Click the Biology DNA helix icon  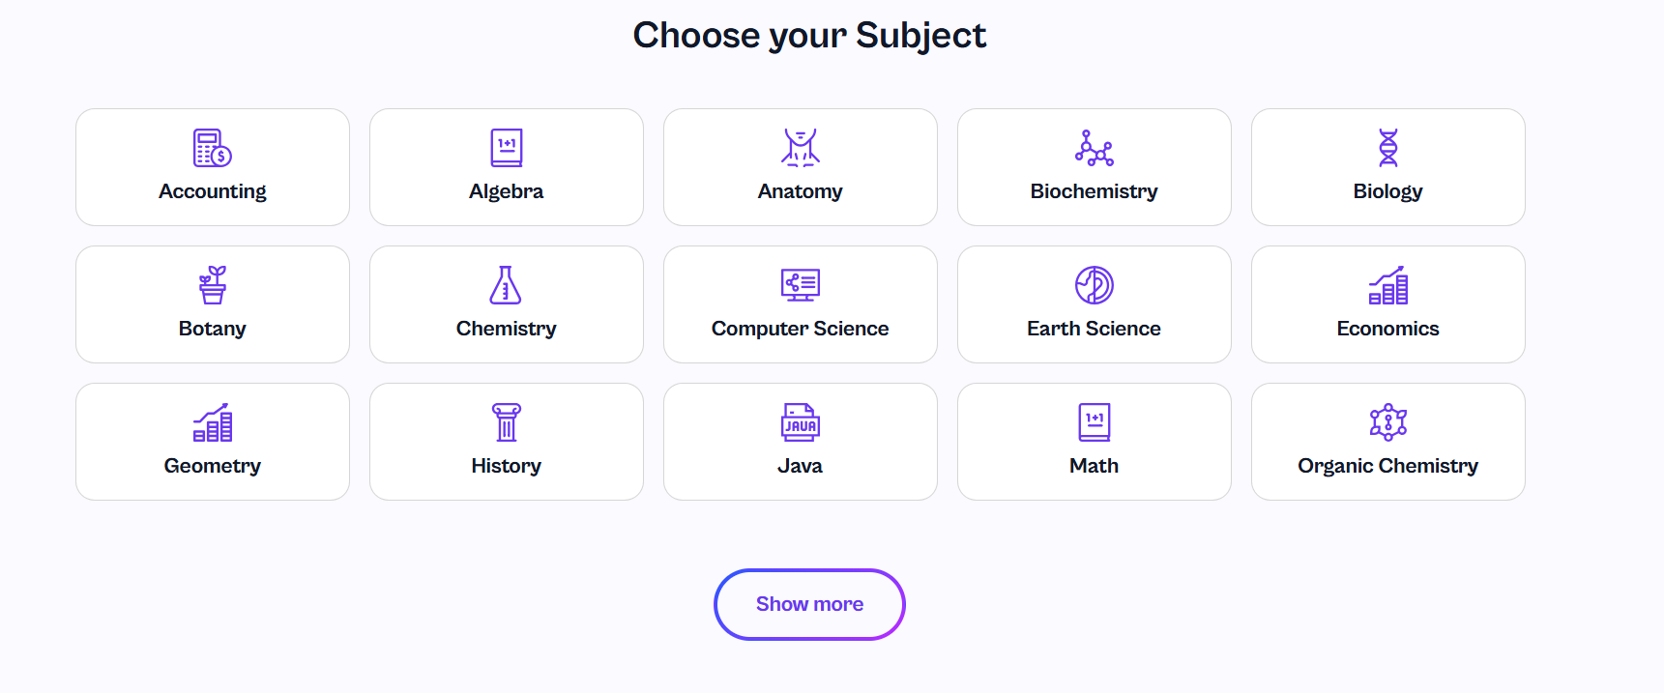pos(1388,148)
